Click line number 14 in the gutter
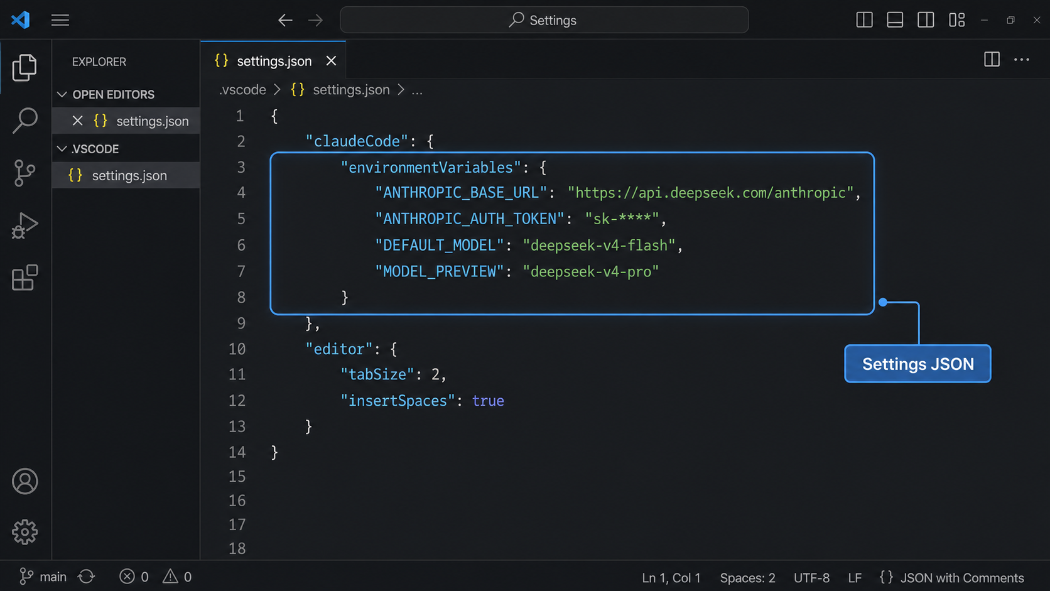The image size is (1050, 591). [237, 452]
